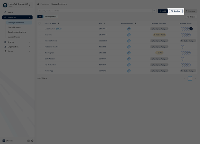Click the Hai Buchwalter producer name

pos(50,65)
